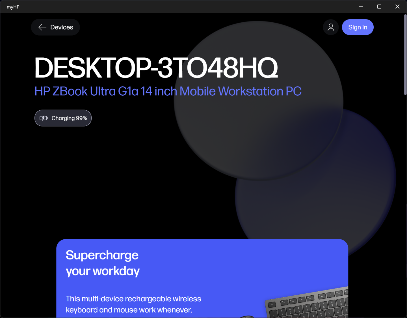Viewport: 407px width, 318px height.
Task: Maximize the myHP window
Action: (x=379, y=7)
